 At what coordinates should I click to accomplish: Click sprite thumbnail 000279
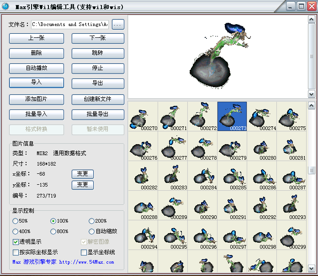point(232,146)
